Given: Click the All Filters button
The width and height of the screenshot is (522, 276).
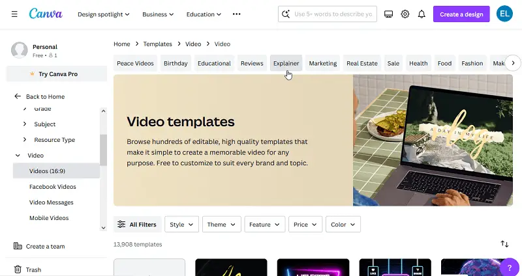Looking at the screenshot, I should click(x=137, y=224).
